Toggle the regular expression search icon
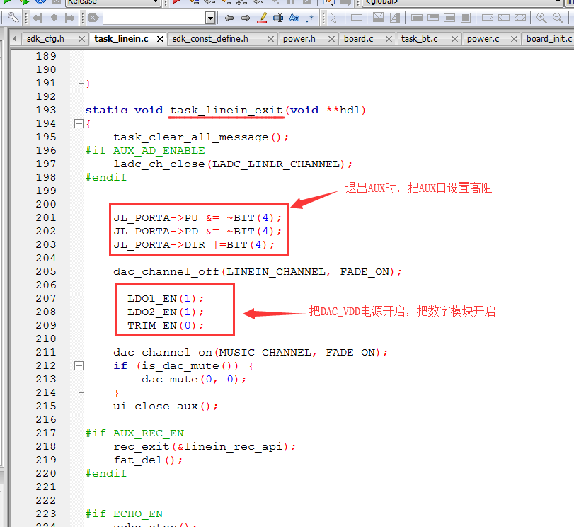The height and width of the screenshot is (527, 574). pyautogui.click(x=311, y=18)
